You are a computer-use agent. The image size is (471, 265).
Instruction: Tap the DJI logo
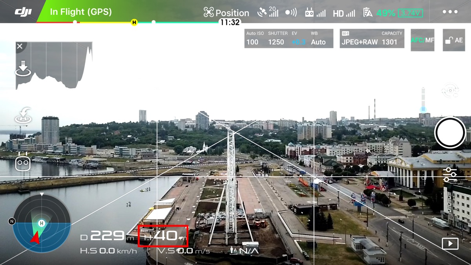[x=23, y=12]
